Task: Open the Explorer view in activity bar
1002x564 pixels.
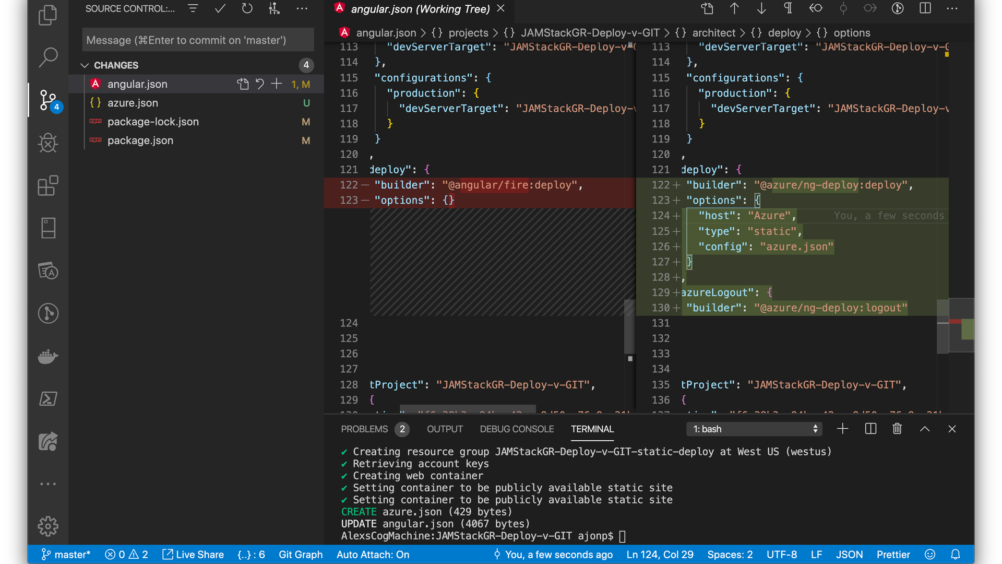Action: click(48, 15)
